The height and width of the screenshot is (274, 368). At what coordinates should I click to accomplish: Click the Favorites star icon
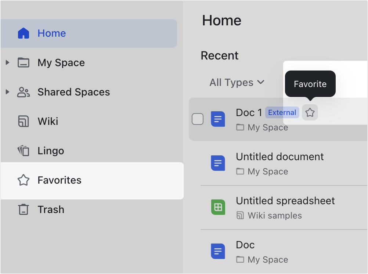tap(24, 180)
